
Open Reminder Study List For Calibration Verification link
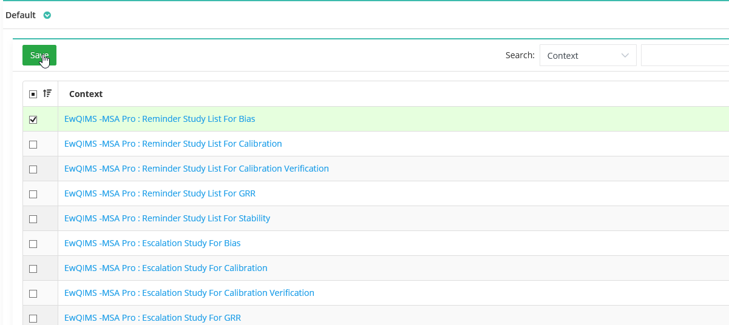197,169
